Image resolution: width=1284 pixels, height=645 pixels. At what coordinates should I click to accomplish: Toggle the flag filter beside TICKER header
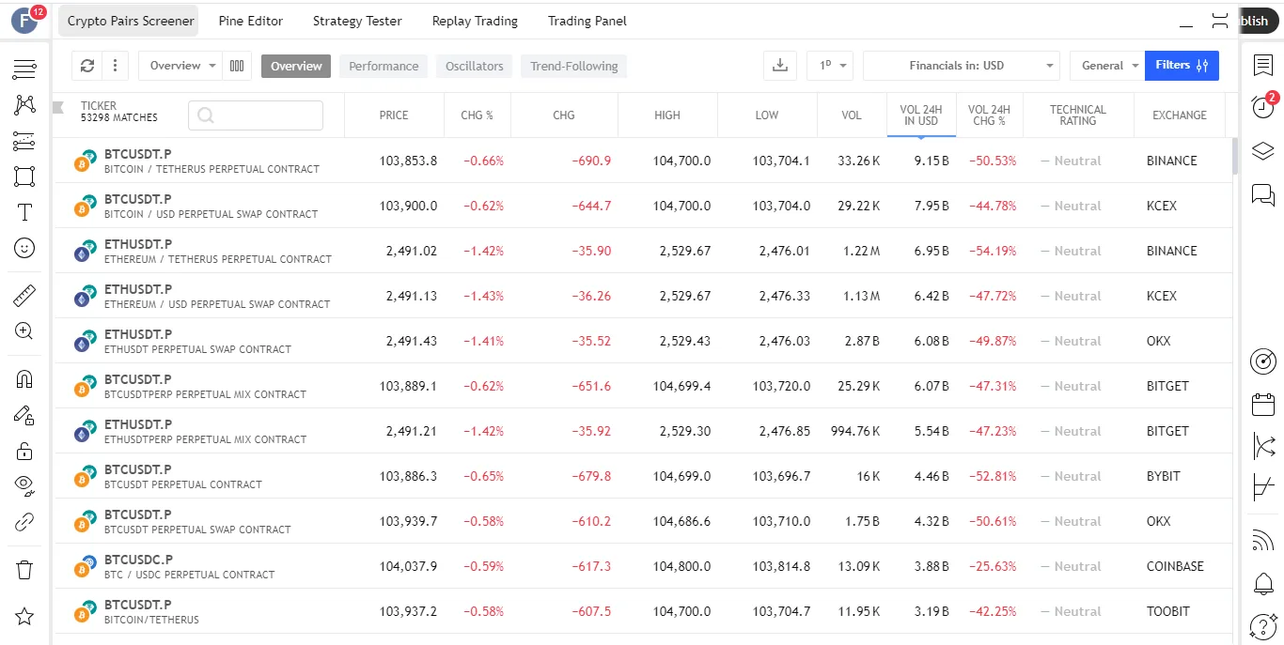pyautogui.click(x=59, y=106)
